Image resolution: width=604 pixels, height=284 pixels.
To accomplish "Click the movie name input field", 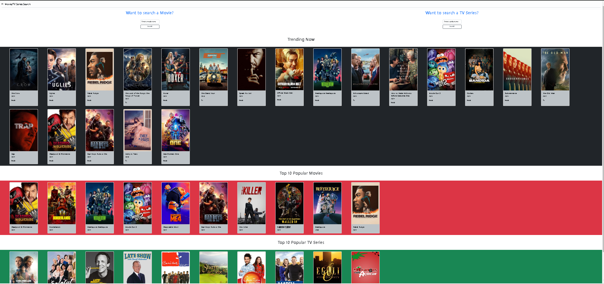I will pos(150,22).
